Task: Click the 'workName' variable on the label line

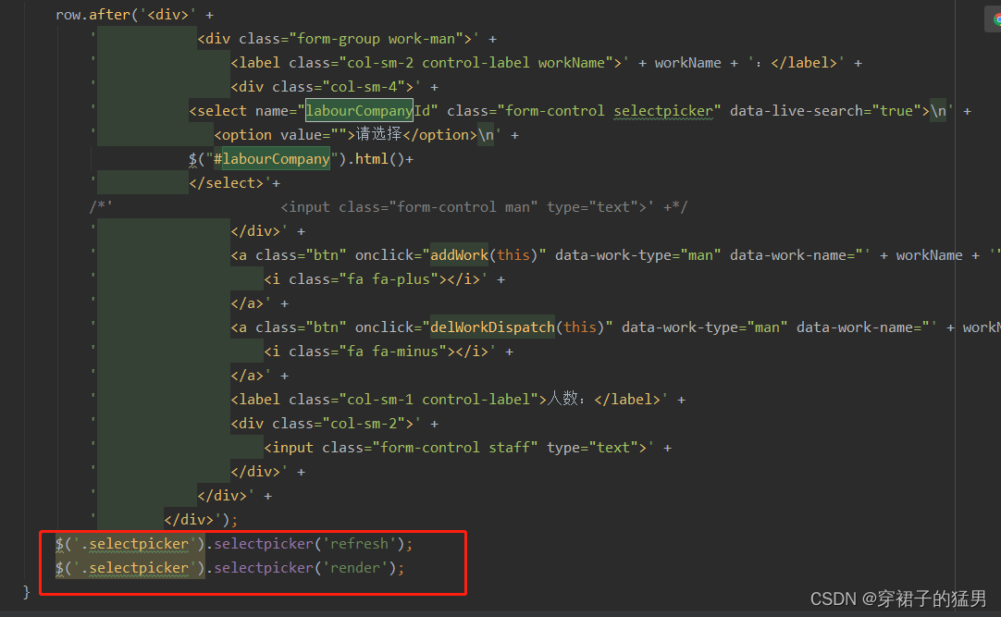Action: [x=688, y=62]
